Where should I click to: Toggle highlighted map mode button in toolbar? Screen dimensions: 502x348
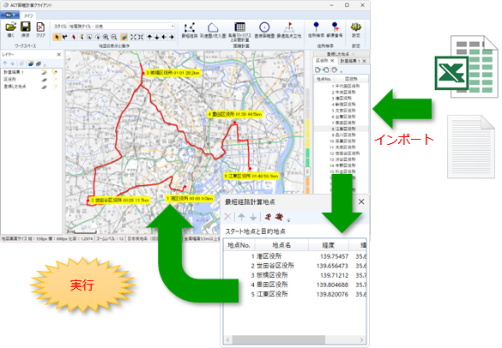click(124, 37)
